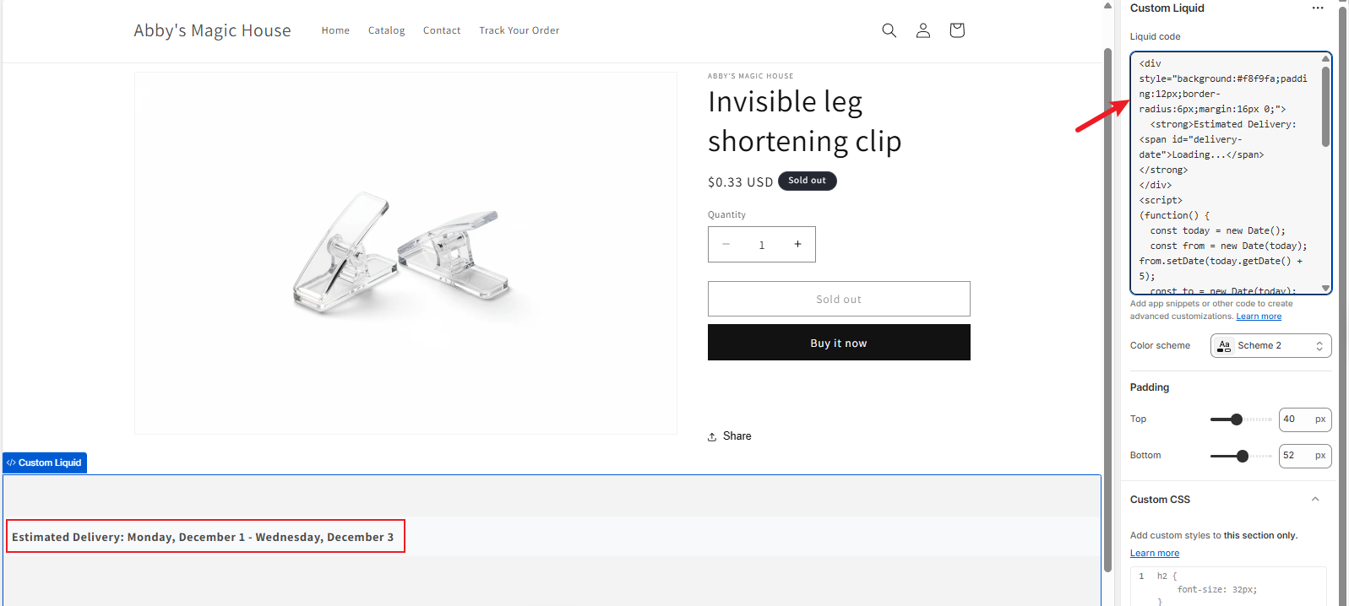This screenshot has width=1349, height=606.
Task: Open the shopping cart icon
Action: coord(957,30)
